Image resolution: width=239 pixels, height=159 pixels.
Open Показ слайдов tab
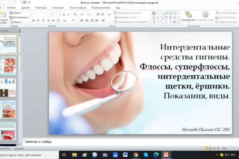(x=78, y=8)
